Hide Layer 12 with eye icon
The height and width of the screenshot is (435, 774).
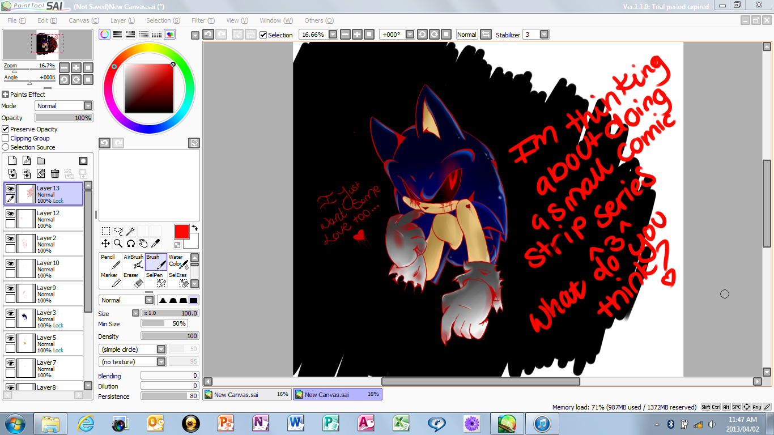tap(10, 214)
